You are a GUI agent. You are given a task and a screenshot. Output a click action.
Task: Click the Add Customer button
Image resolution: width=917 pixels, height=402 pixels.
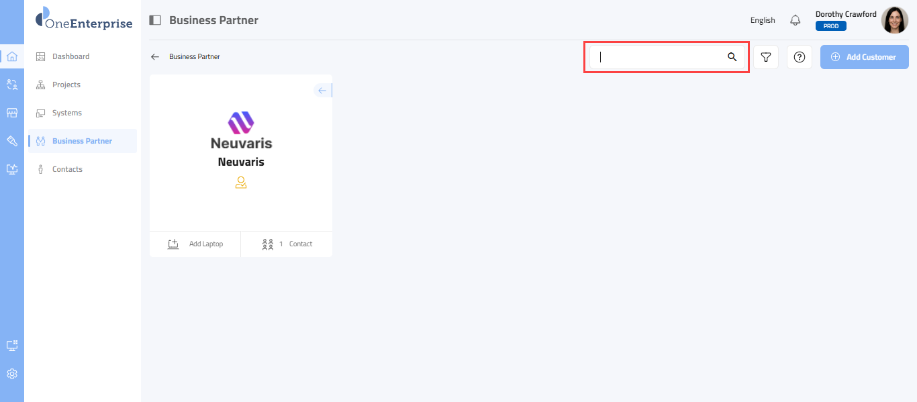[x=865, y=57]
